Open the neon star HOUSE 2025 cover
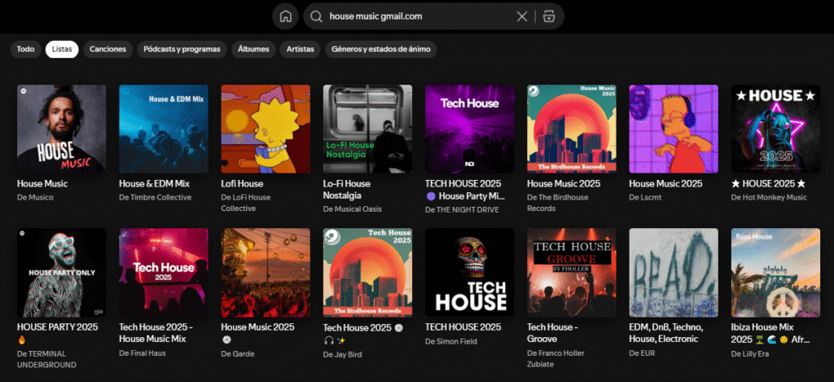This screenshot has height=382, width=834. click(776, 129)
